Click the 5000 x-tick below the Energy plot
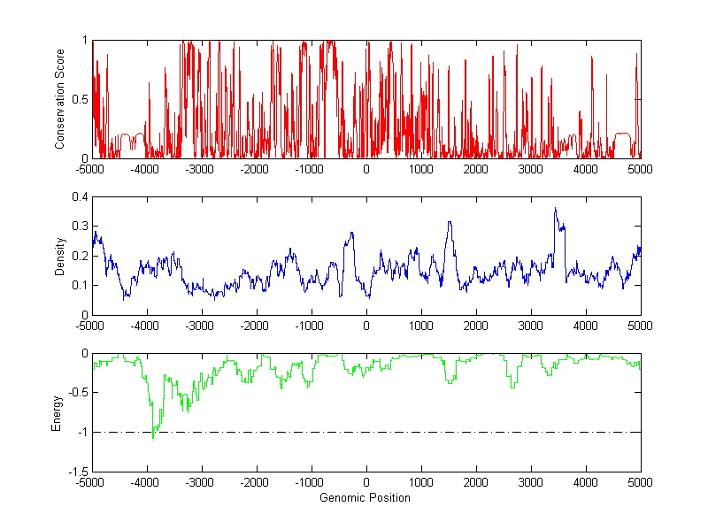This screenshot has height=530, width=708. point(640,483)
